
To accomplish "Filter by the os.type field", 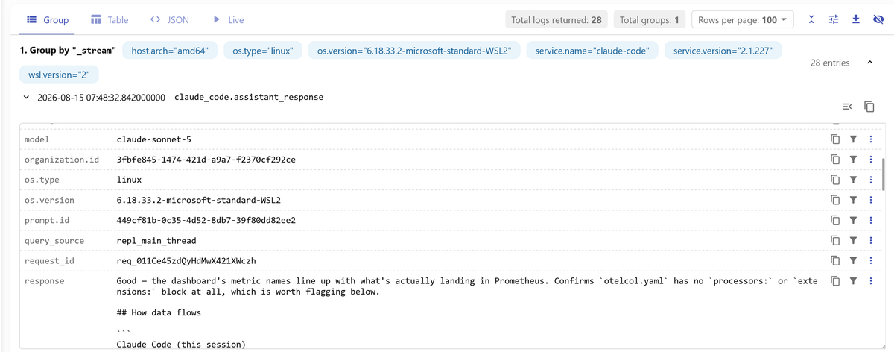I will click(853, 180).
